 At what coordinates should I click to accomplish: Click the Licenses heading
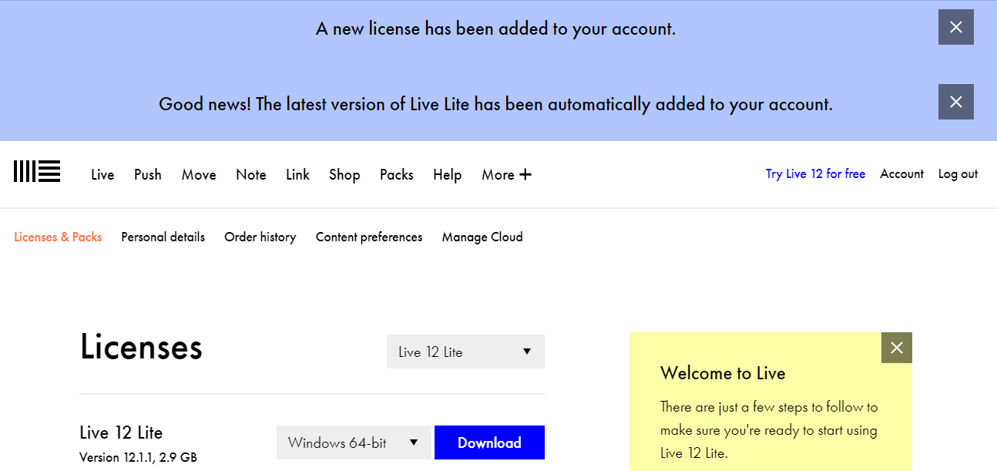141,348
